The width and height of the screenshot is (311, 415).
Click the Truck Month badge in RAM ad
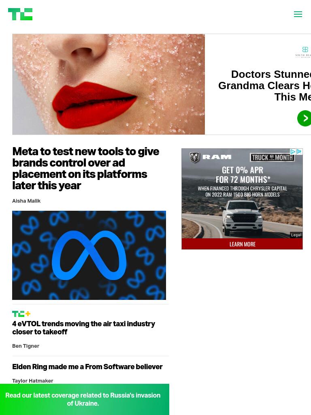coord(273,158)
